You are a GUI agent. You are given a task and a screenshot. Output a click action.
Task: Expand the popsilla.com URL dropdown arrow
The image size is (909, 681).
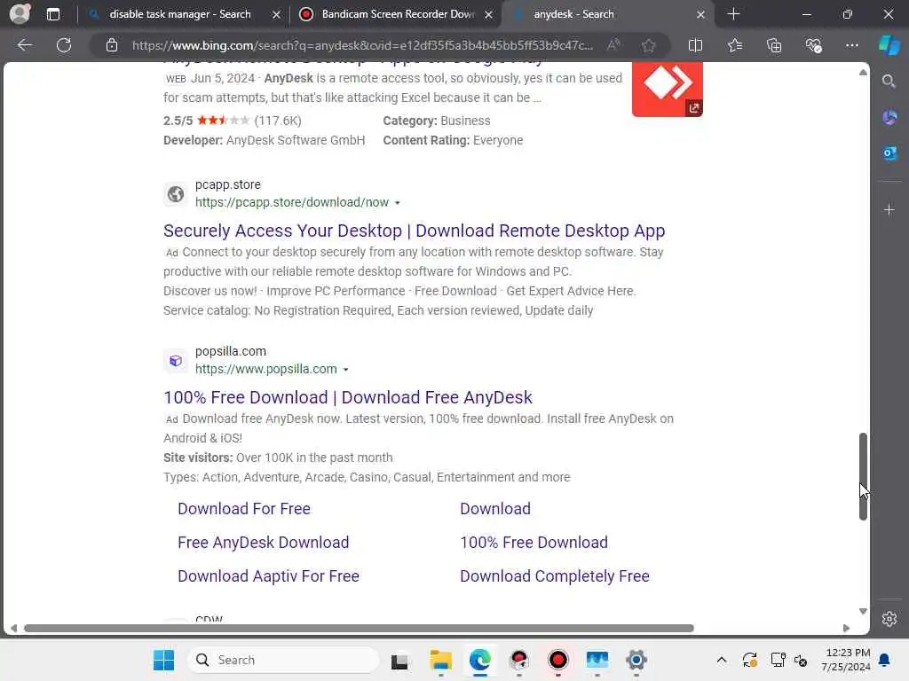[345, 370]
